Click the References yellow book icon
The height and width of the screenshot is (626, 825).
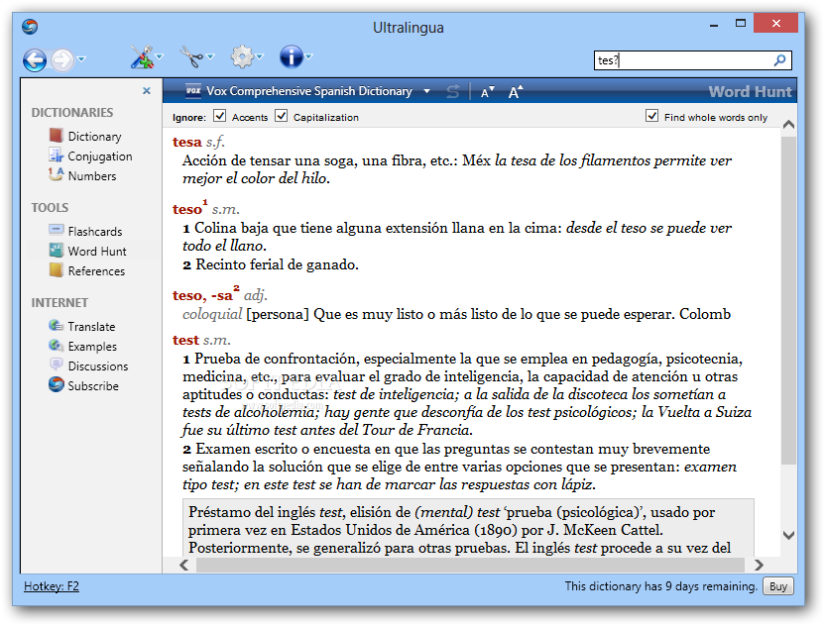pyautogui.click(x=56, y=270)
